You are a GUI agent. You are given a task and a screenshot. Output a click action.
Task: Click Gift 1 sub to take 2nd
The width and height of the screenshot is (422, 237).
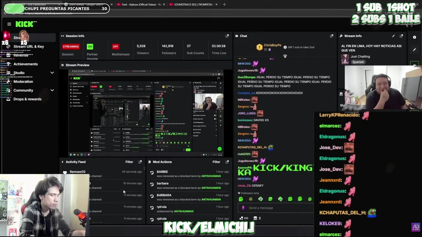[301, 47]
